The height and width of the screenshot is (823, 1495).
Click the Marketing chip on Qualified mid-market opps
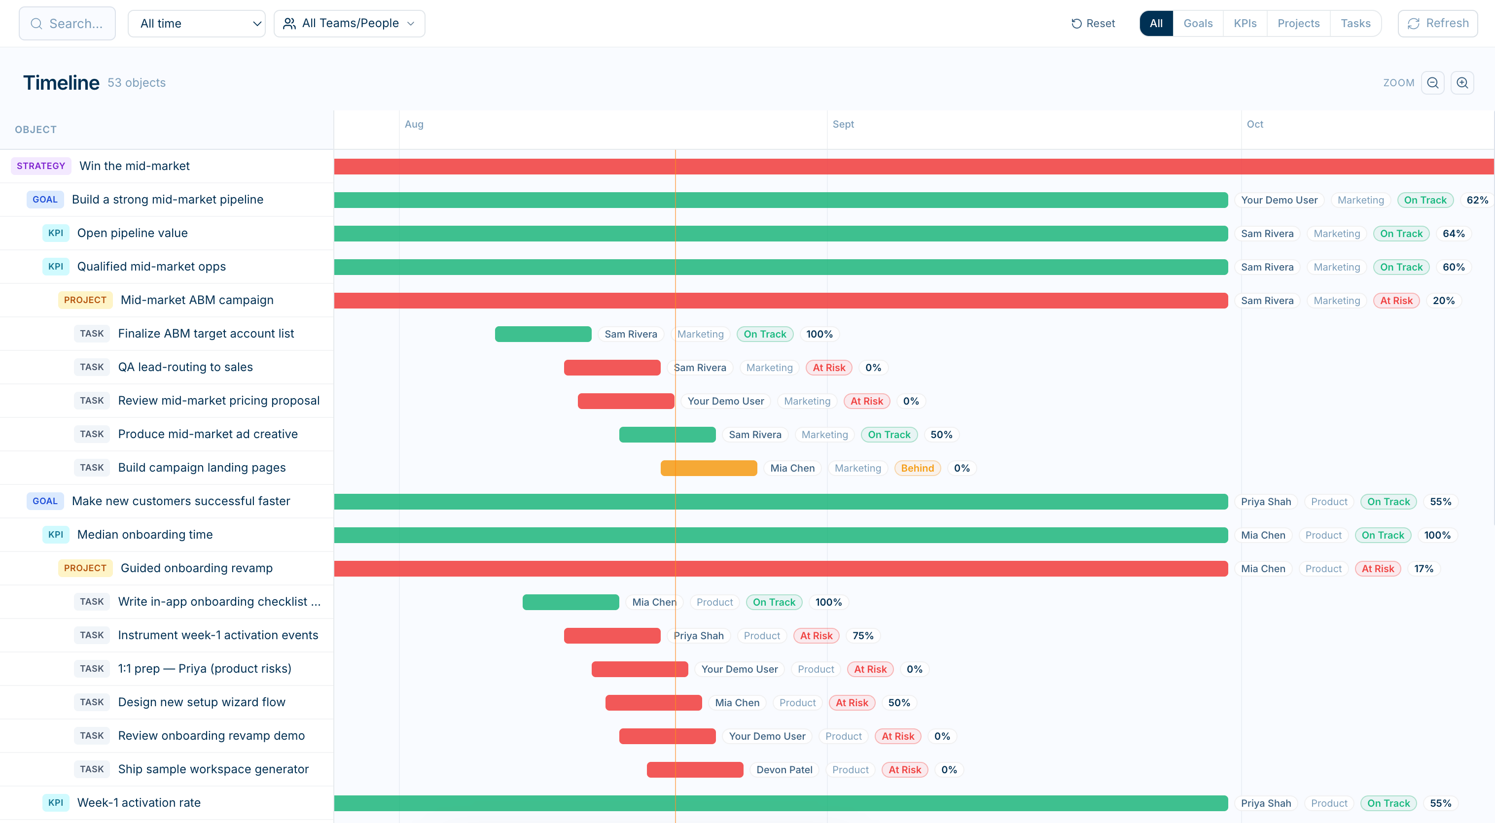[1337, 268]
